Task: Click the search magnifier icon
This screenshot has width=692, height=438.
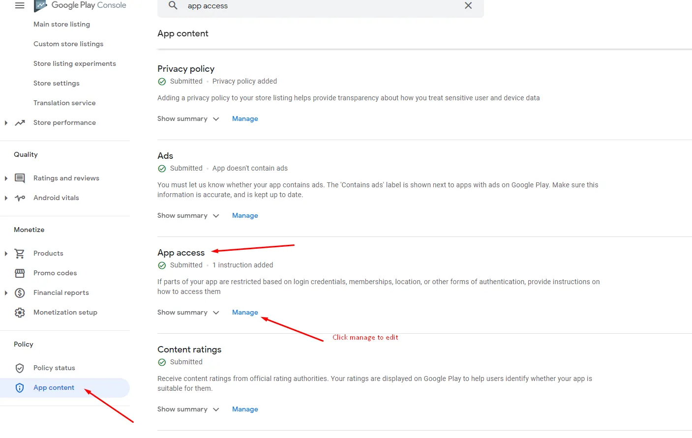Action: (x=173, y=5)
